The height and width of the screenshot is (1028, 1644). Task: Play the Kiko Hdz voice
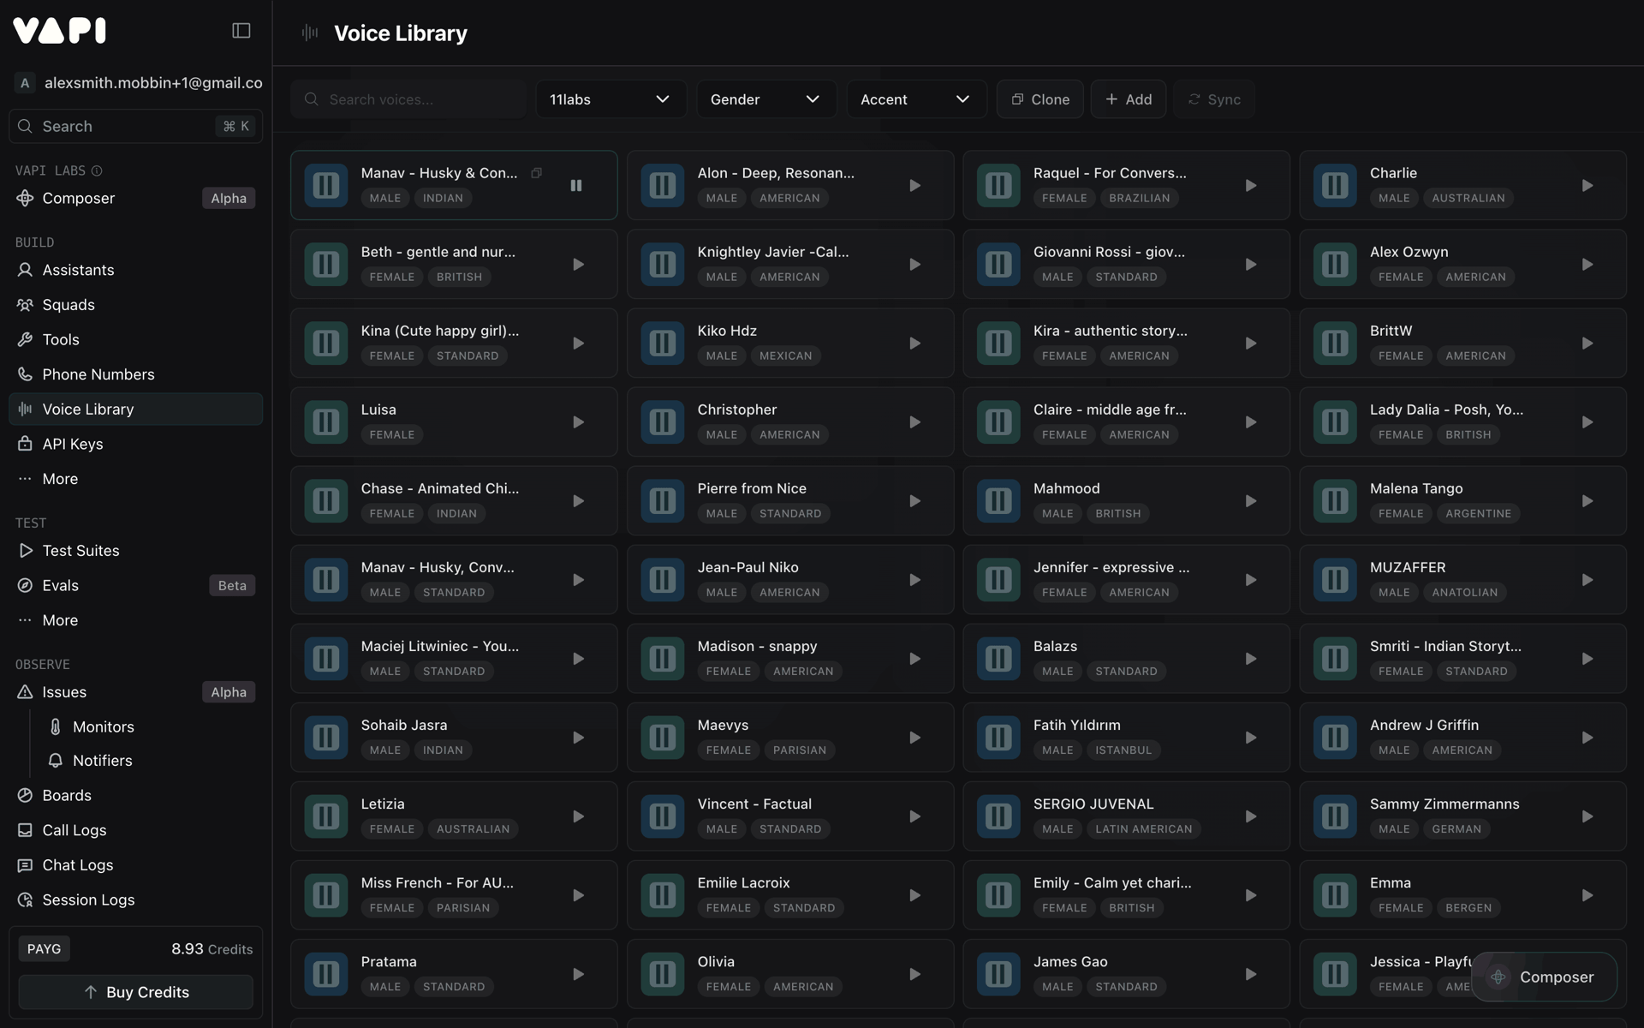914,343
